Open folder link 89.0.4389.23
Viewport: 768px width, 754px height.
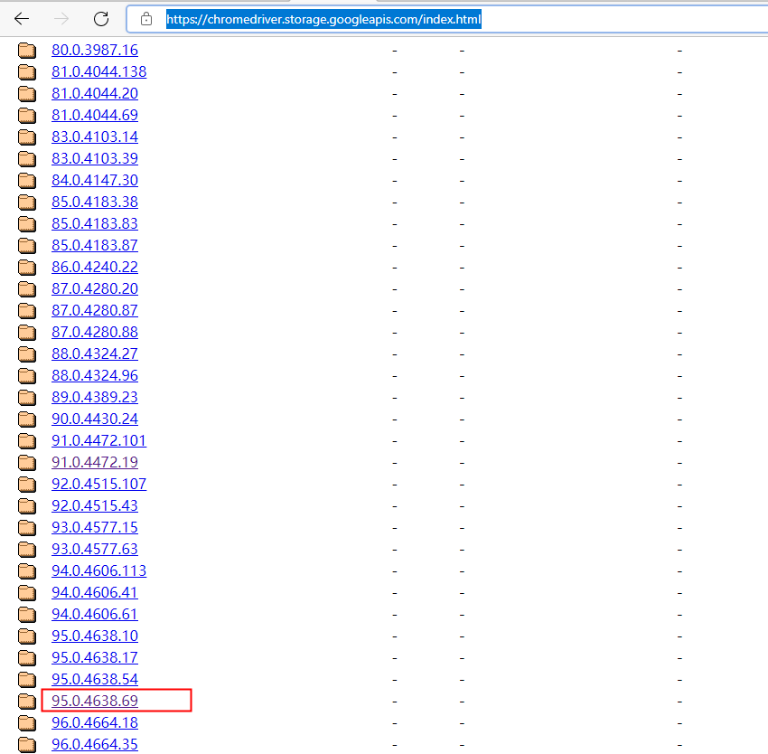[95, 397]
